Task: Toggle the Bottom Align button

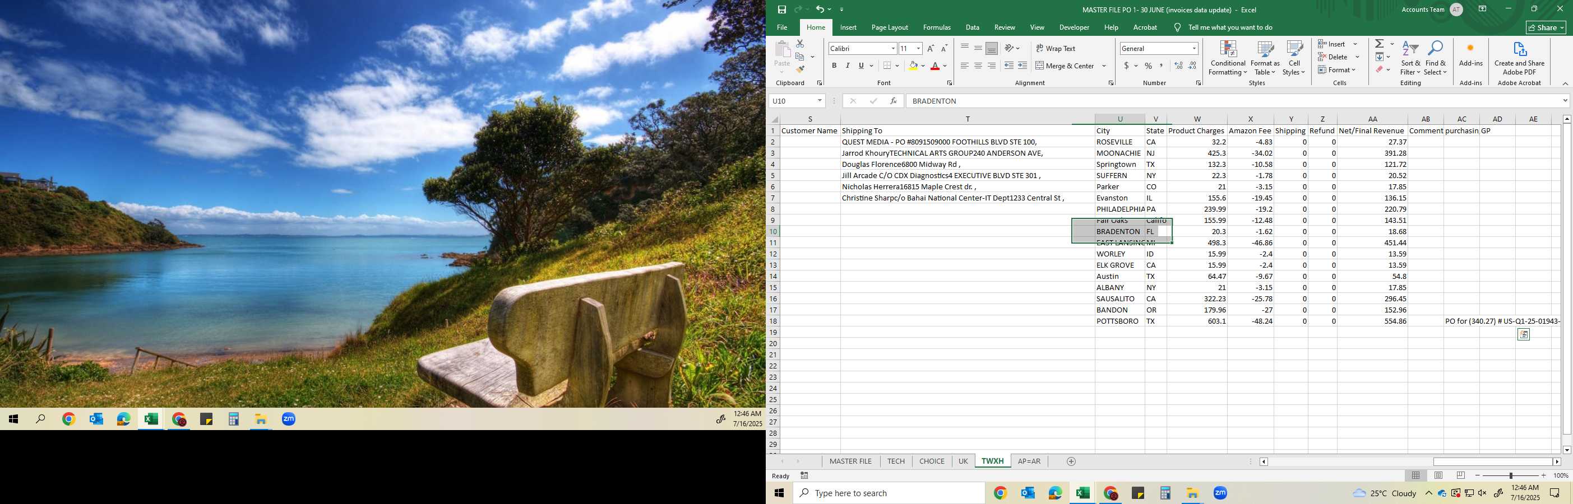Action: (x=992, y=48)
